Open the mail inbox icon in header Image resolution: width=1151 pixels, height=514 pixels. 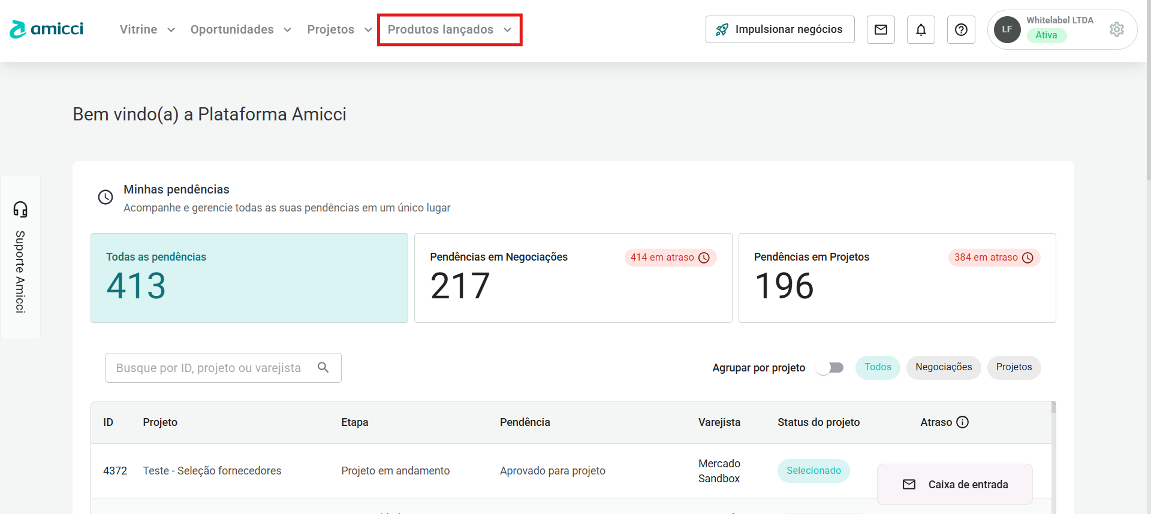(x=881, y=29)
